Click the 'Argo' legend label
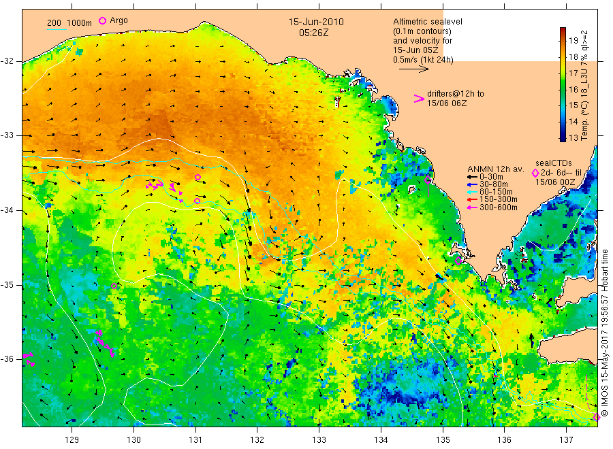This screenshot has height=449, width=613. click(x=119, y=20)
